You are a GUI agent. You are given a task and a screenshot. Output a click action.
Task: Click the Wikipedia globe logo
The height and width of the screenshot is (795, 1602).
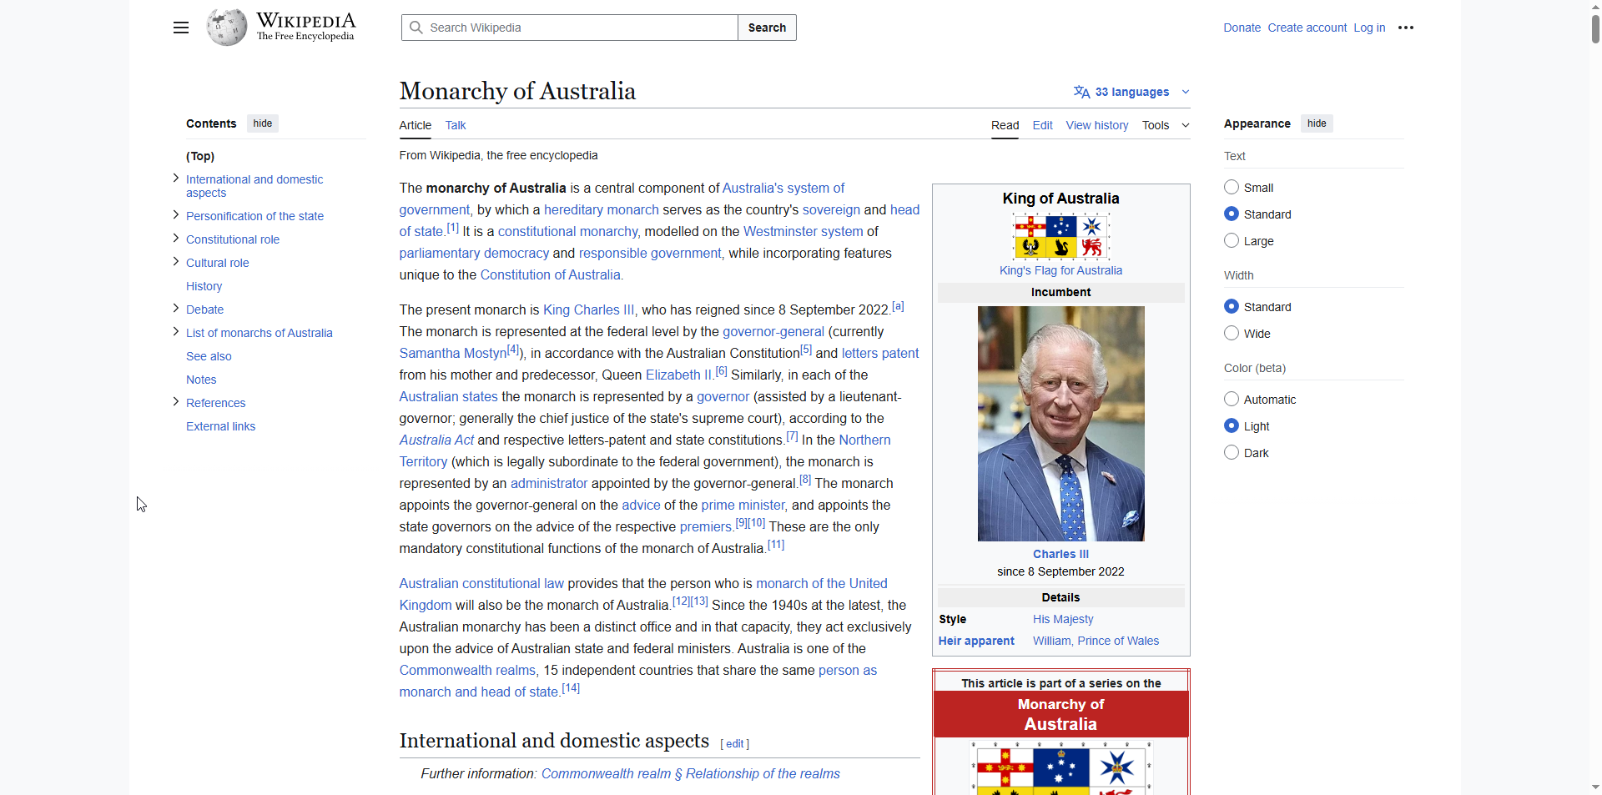(x=227, y=28)
